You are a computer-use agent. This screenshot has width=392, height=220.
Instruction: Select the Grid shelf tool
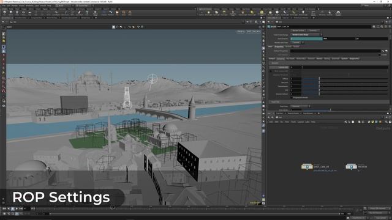[x=30, y=13]
